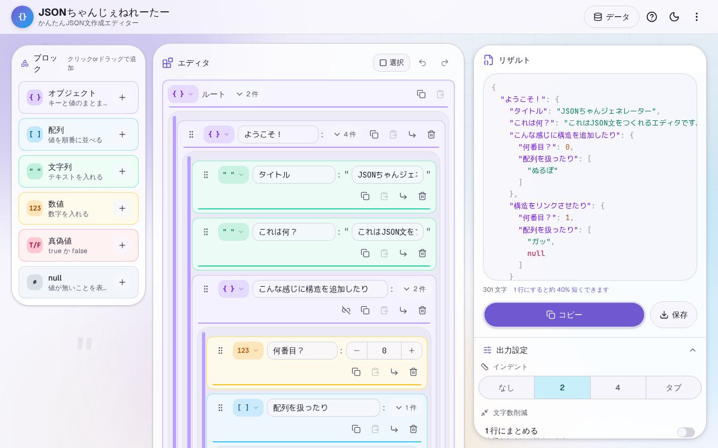Viewport: 718px width, 448px height.
Task: Click the purple コピー button
Action: (x=564, y=315)
